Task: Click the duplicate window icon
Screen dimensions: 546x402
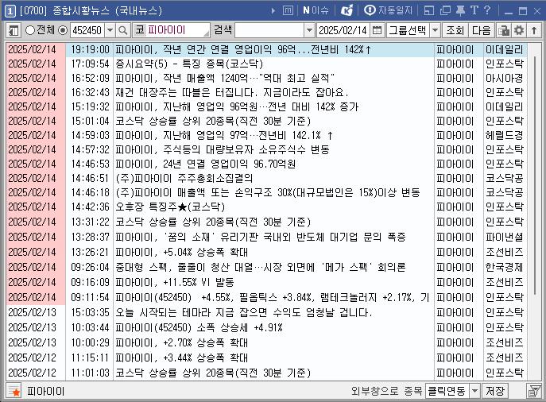Action: tap(445, 11)
